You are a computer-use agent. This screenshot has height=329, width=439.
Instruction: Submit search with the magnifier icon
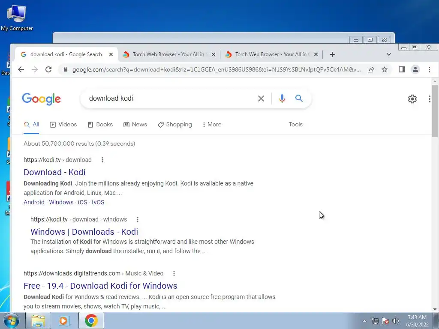pos(299,98)
